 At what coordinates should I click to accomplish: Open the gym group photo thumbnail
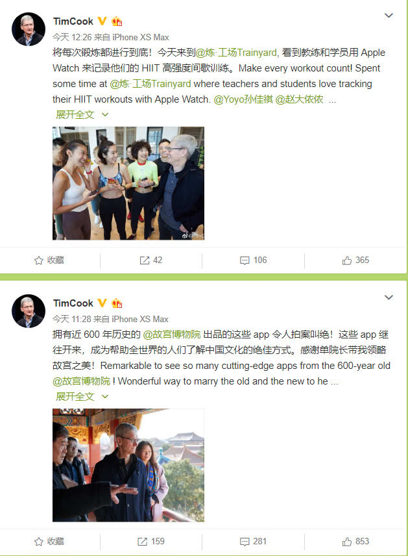[x=128, y=183]
